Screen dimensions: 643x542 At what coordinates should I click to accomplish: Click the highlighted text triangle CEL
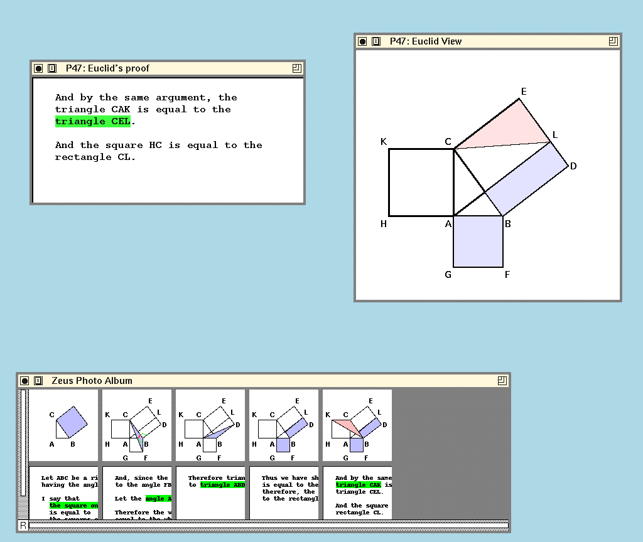pyautogui.click(x=93, y=121)
